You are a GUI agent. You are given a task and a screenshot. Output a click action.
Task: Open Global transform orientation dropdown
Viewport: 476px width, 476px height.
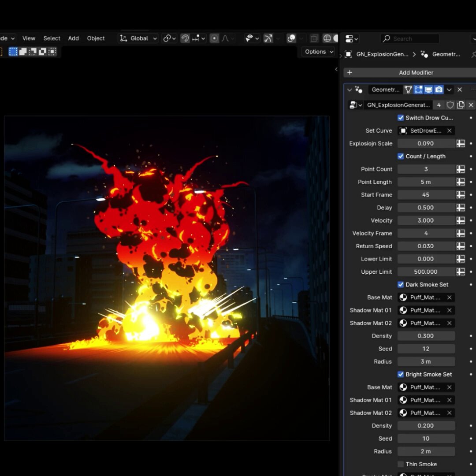(139, 38)
